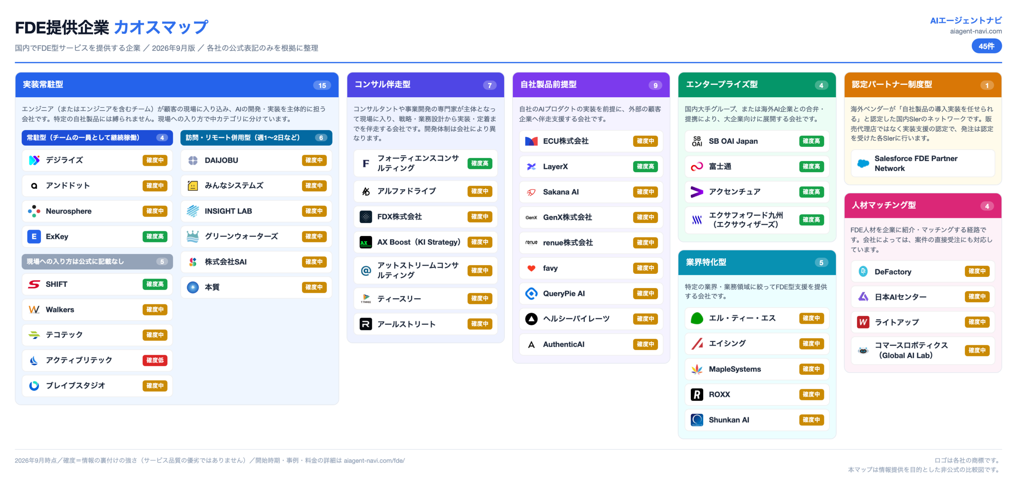Click the ティースリー company name
1017x490 pixels.
(x=399, y=299)
